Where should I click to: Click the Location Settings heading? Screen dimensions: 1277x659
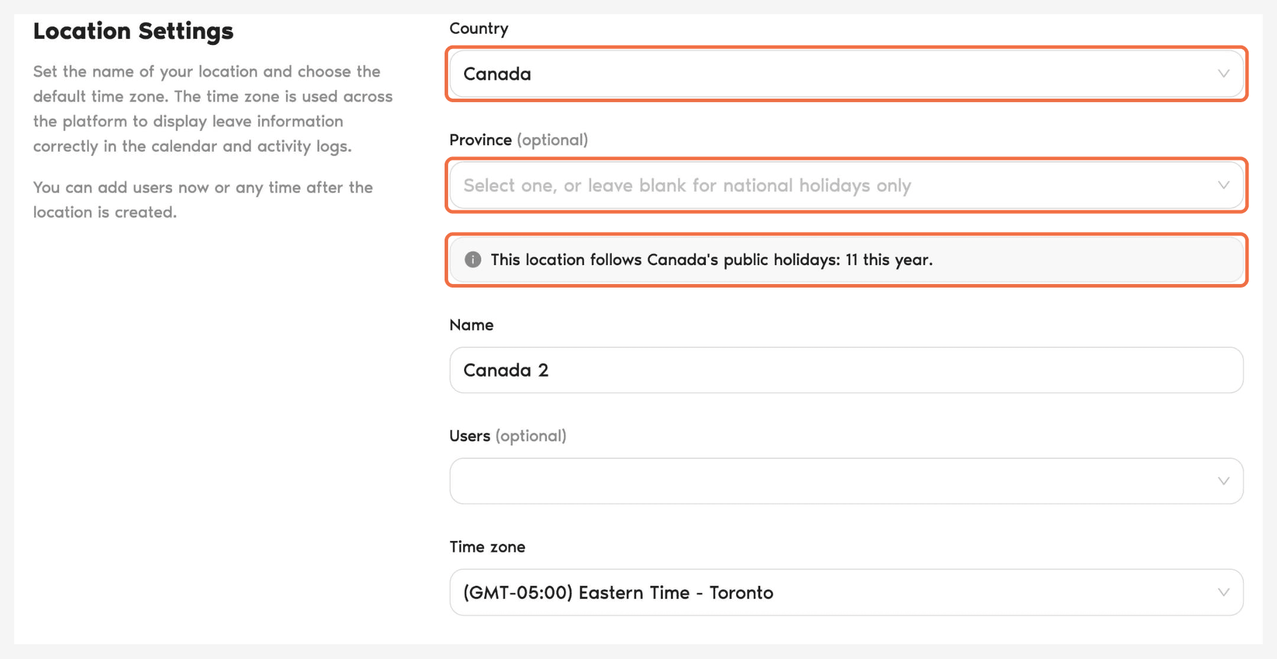coord(133,31)
